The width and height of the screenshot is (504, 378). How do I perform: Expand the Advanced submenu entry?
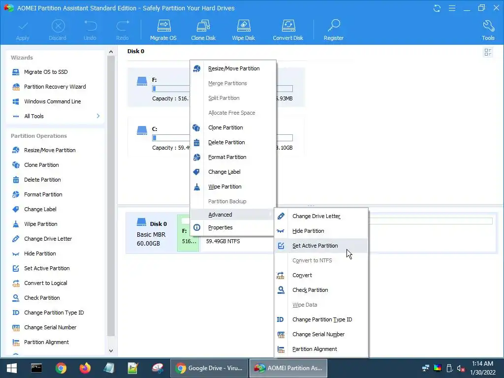[233, 215]
